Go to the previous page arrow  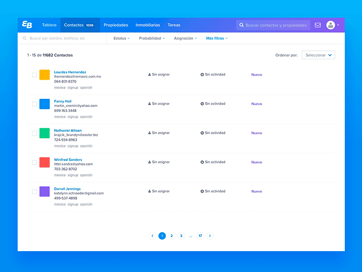152,236
